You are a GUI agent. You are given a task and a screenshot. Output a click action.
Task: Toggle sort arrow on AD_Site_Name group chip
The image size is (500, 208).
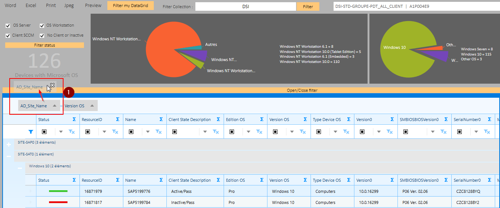pyautogui.click(x=55, y=105)
